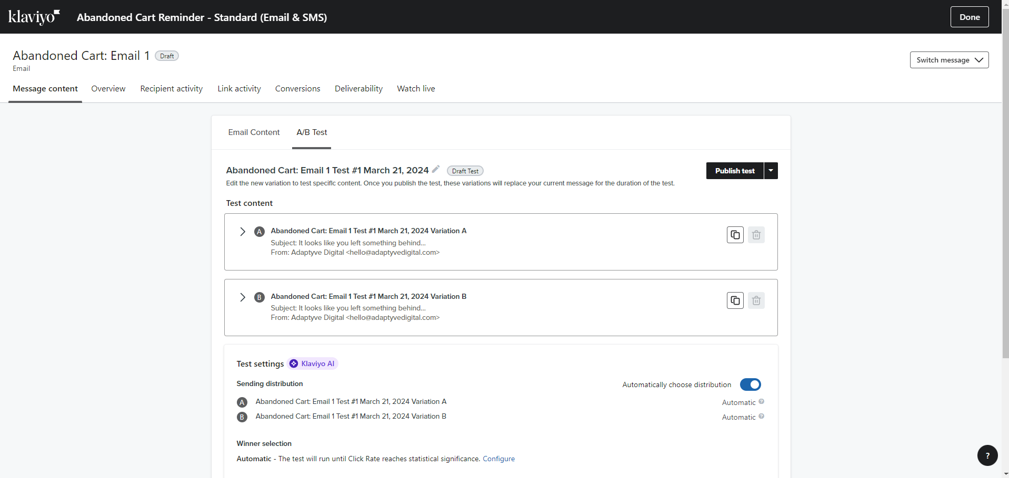Click Configure link for winner selection

pos(498,459)
